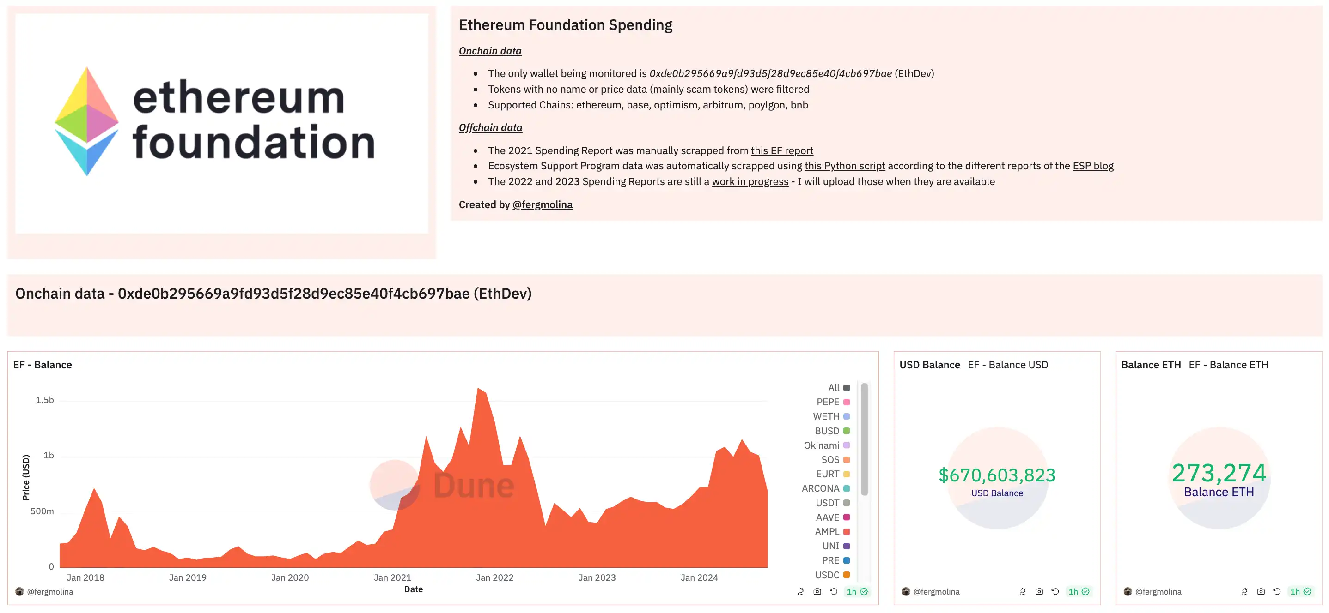Click the chart legend scrollbar
The height and width of the screenshot is (613, 1329).
(864, 438)
